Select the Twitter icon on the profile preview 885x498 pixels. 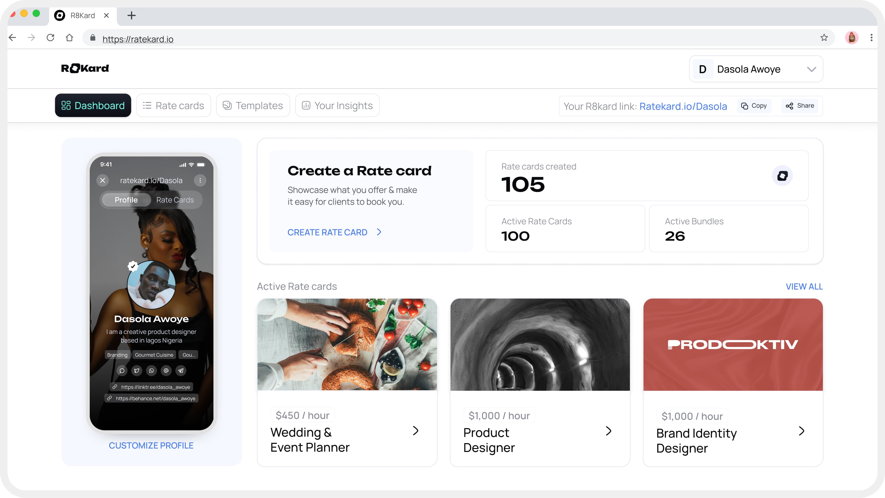click(x=137, y=370)
